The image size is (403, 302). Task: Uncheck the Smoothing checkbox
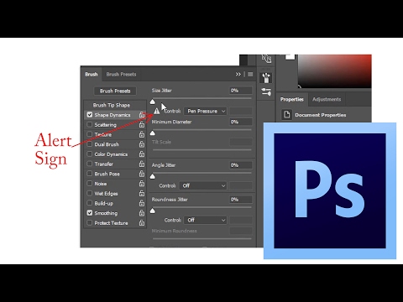pos(90,213)
